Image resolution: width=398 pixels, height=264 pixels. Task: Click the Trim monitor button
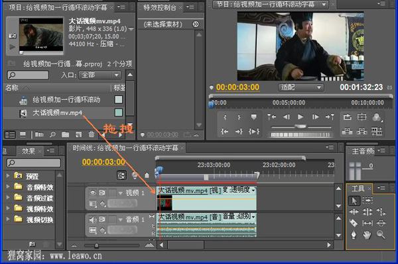[x=377, y=131]
